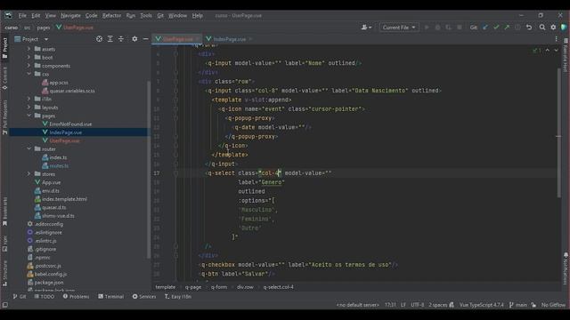
Task: Open Notifications side panel
Action: pos(566,268)
